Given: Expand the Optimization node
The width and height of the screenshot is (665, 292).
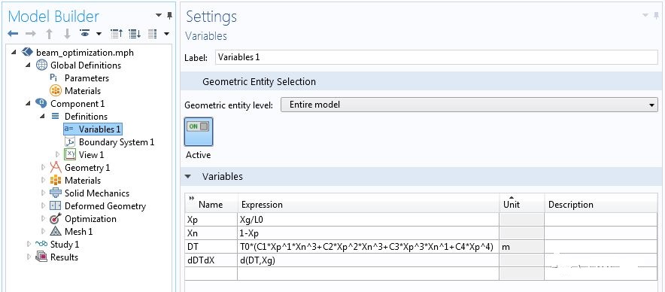Looking at the screenshot, I should (x=44, y=218).
